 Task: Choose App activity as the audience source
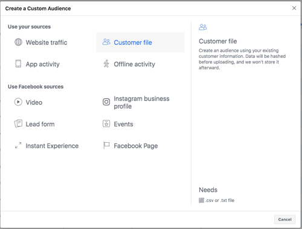pyautogui.click(x=42, y=64)
